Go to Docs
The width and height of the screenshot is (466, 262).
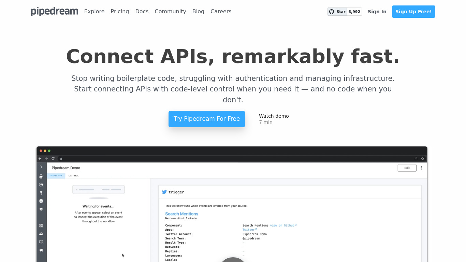click(142, 11)
